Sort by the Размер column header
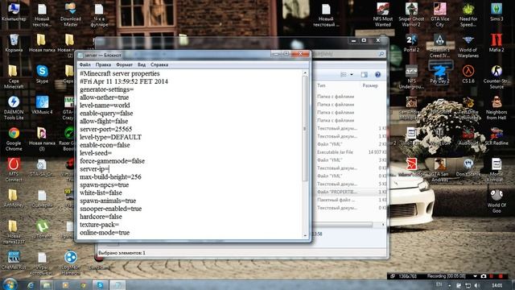The image size is (515, 290). tap(370, 85)
